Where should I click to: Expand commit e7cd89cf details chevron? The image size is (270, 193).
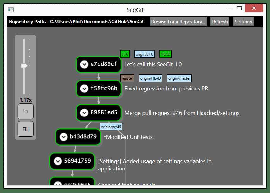click(84, 64)
